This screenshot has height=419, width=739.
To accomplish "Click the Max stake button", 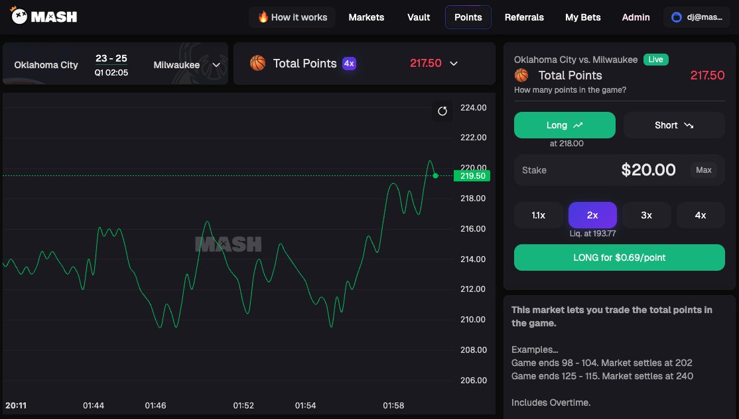I will tap(704, 170).
